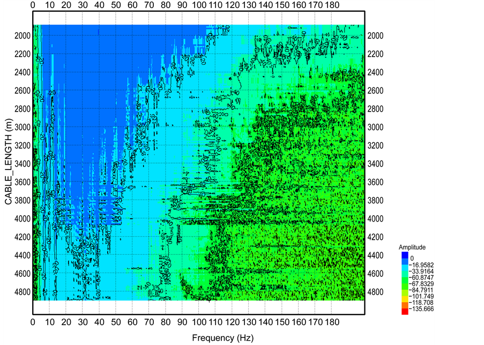Click the -16.9582 legend value
Screen dimensions: 484x345
point(421,265)
